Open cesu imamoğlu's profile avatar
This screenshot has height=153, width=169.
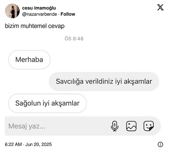12,11
